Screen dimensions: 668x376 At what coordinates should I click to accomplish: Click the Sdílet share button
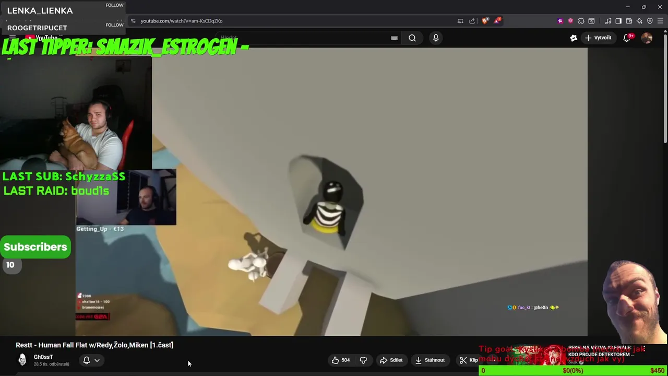tap(391, 360)
